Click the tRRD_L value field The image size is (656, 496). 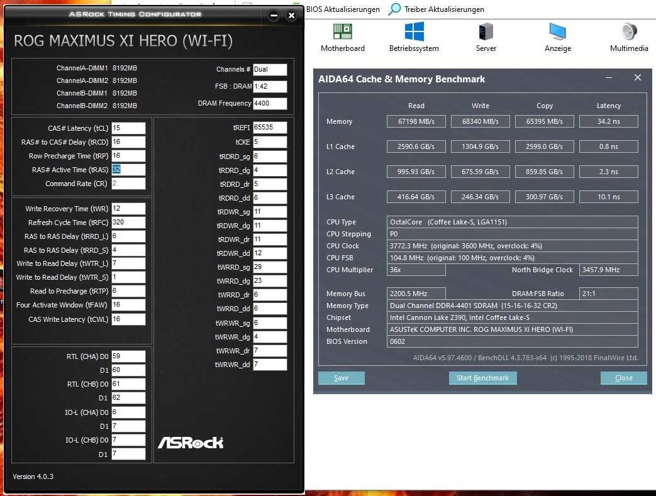coord(128,236)
